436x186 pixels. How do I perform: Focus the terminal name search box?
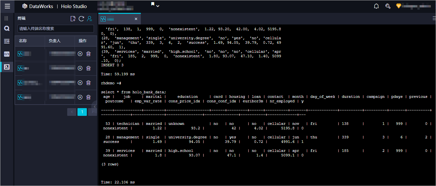click(56, 29)
